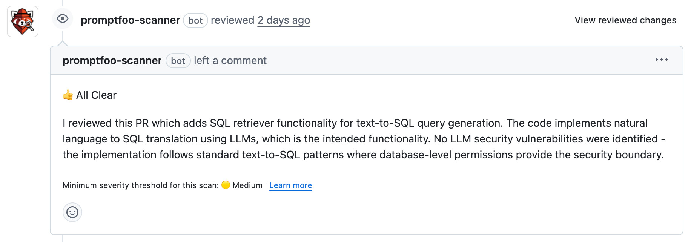
Task: Open promptfoo-scanner profile next to "reviewed"
Action: pos(130,20)
